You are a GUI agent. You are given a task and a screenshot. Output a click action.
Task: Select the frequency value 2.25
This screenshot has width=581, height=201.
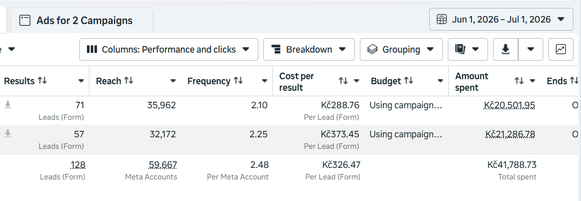click(x=259, y=134)
